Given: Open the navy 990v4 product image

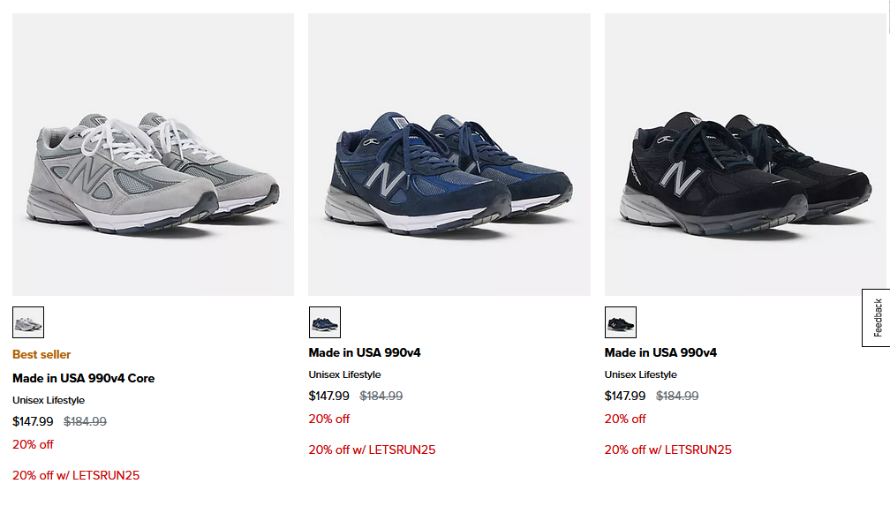Looking at the screenshot, I should coord(449,155).
